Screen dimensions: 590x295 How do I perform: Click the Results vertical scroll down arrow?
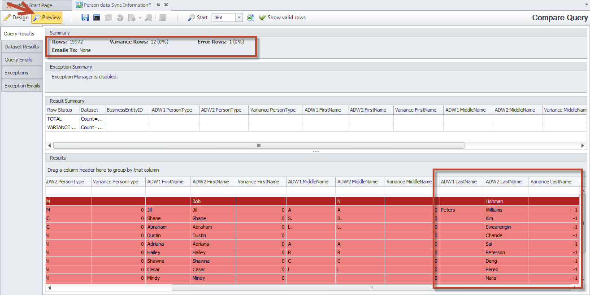tap(583, 280)
